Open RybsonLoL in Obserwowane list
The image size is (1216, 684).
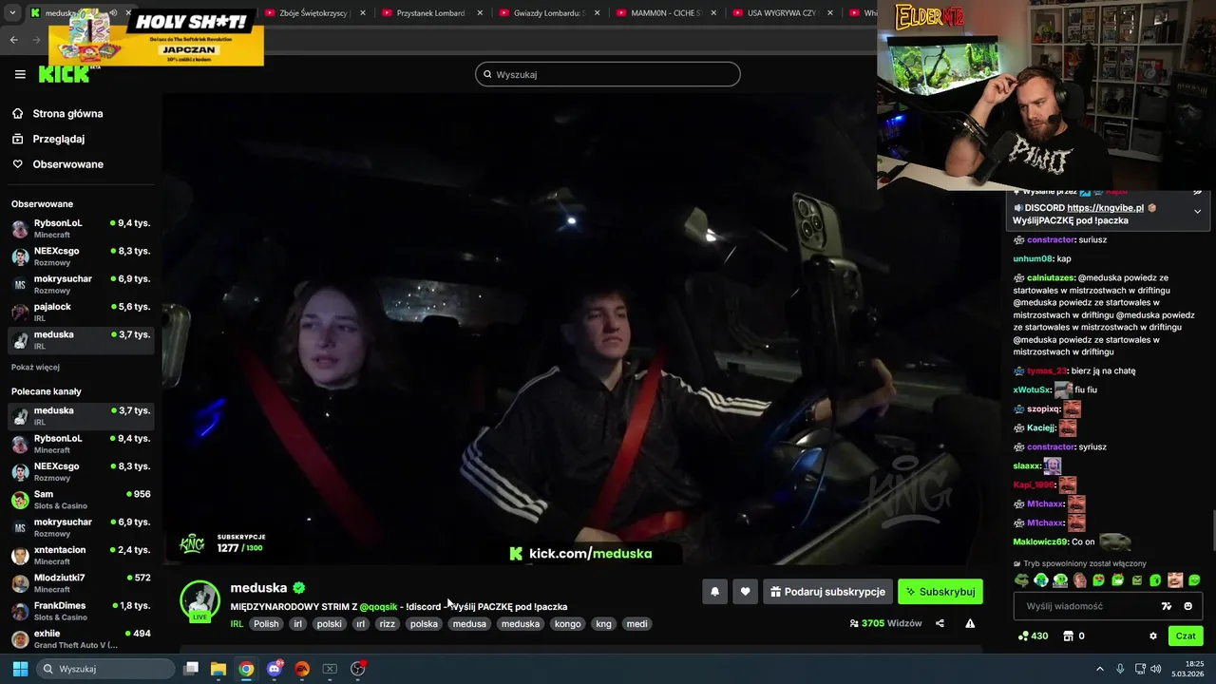coord(81,228)
